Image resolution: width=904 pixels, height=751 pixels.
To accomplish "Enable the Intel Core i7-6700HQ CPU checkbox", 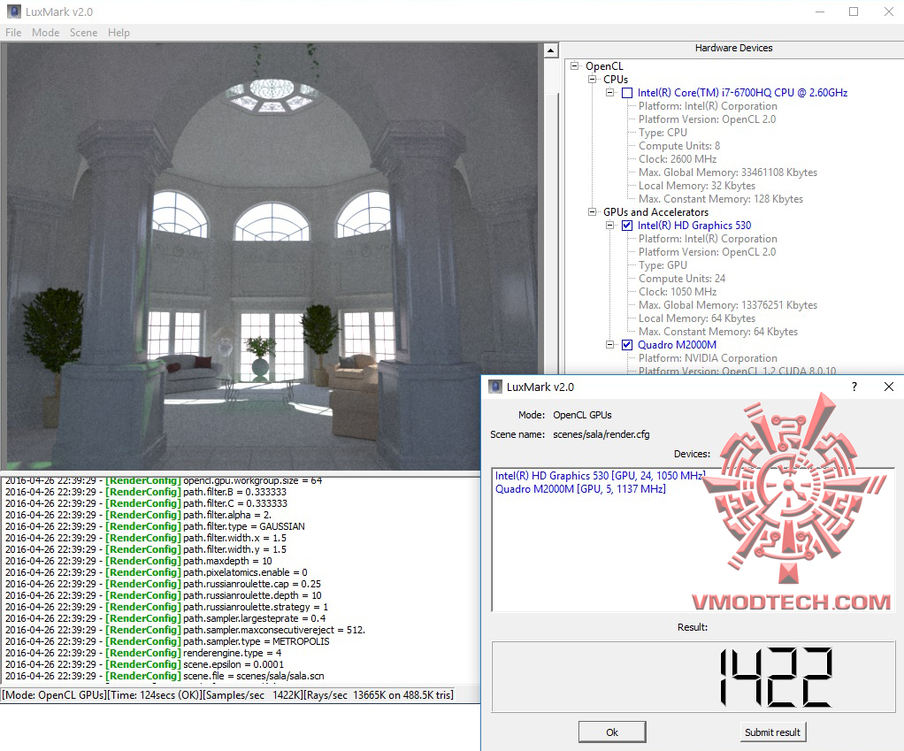I will [627, 93].
